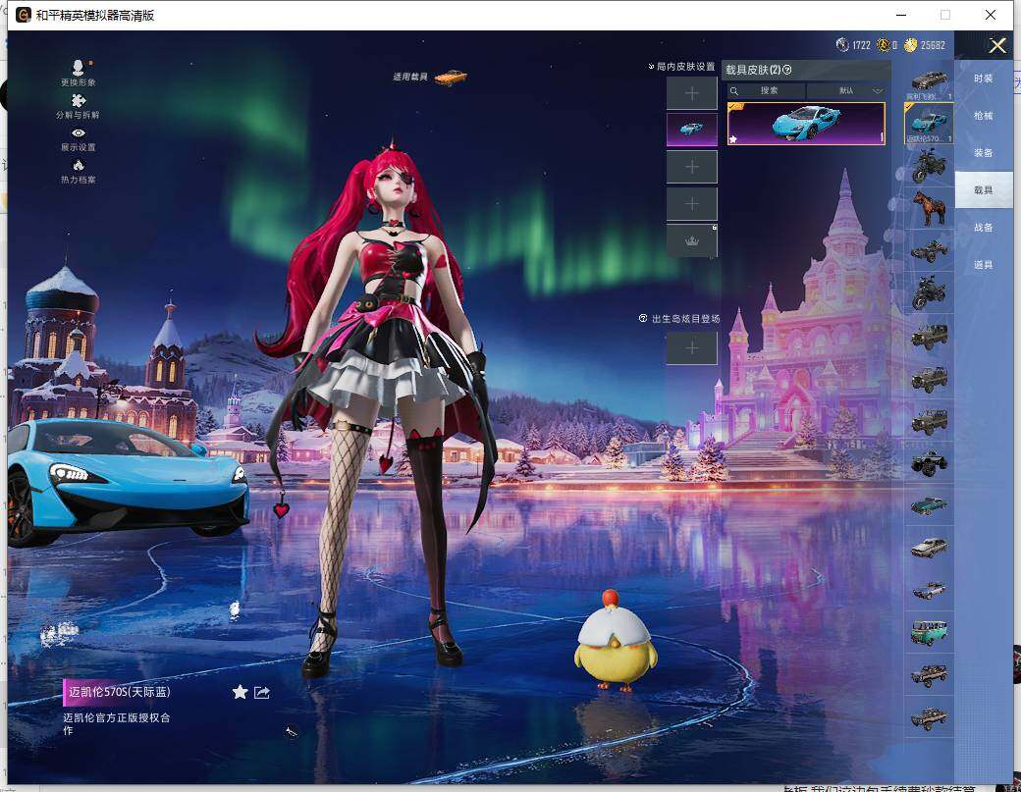The height and width of the screenshot is (792, 1021).
Task: Open the 热力档案 flame icon
Action: (x=79, y=165)
